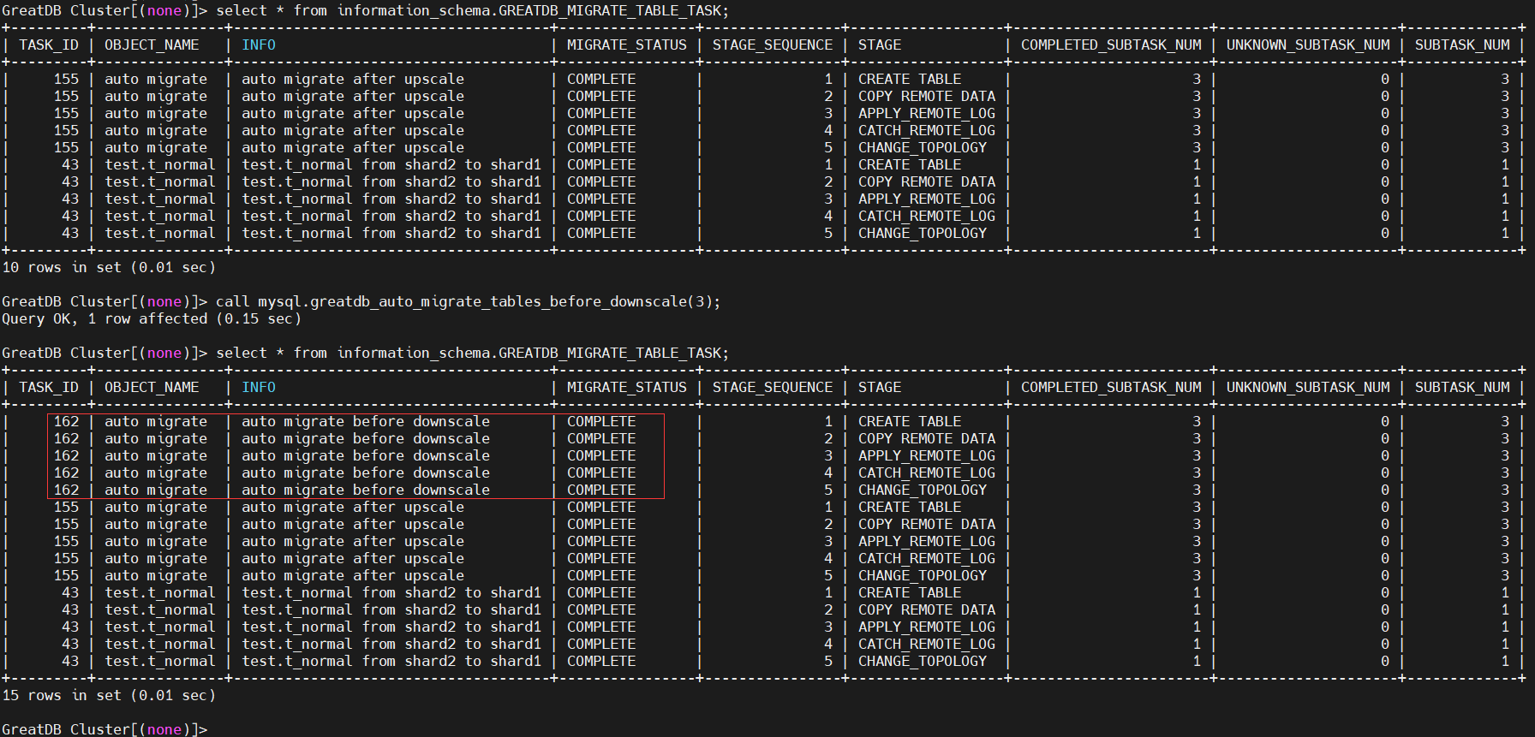
Task: Click CHANGE_TOPOLOGY stage of task 162
Action: [x=923, y=490]
